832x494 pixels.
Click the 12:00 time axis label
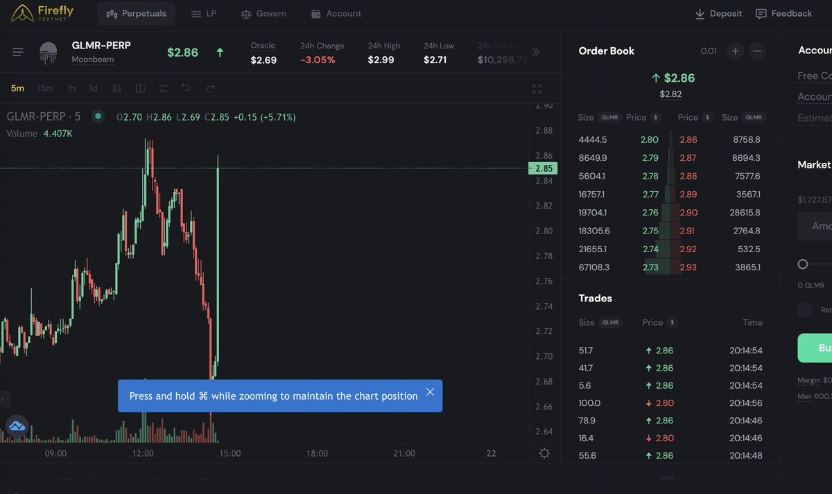[143, 453]
